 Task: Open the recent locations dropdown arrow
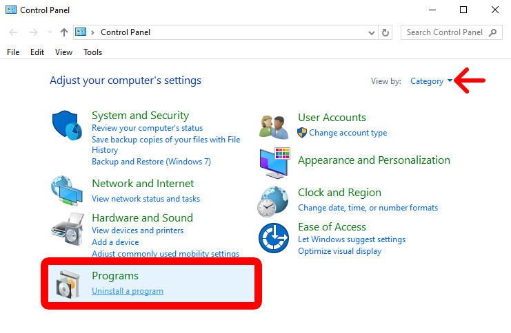tap(49, 32)
